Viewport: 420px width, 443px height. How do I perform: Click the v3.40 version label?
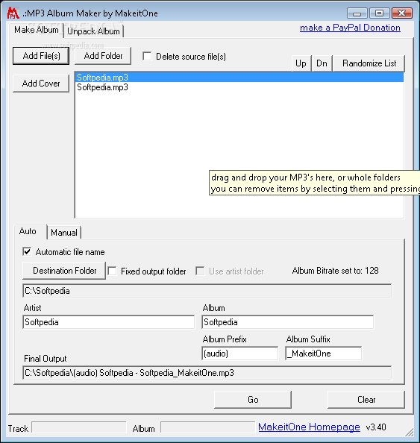(376, 427)
